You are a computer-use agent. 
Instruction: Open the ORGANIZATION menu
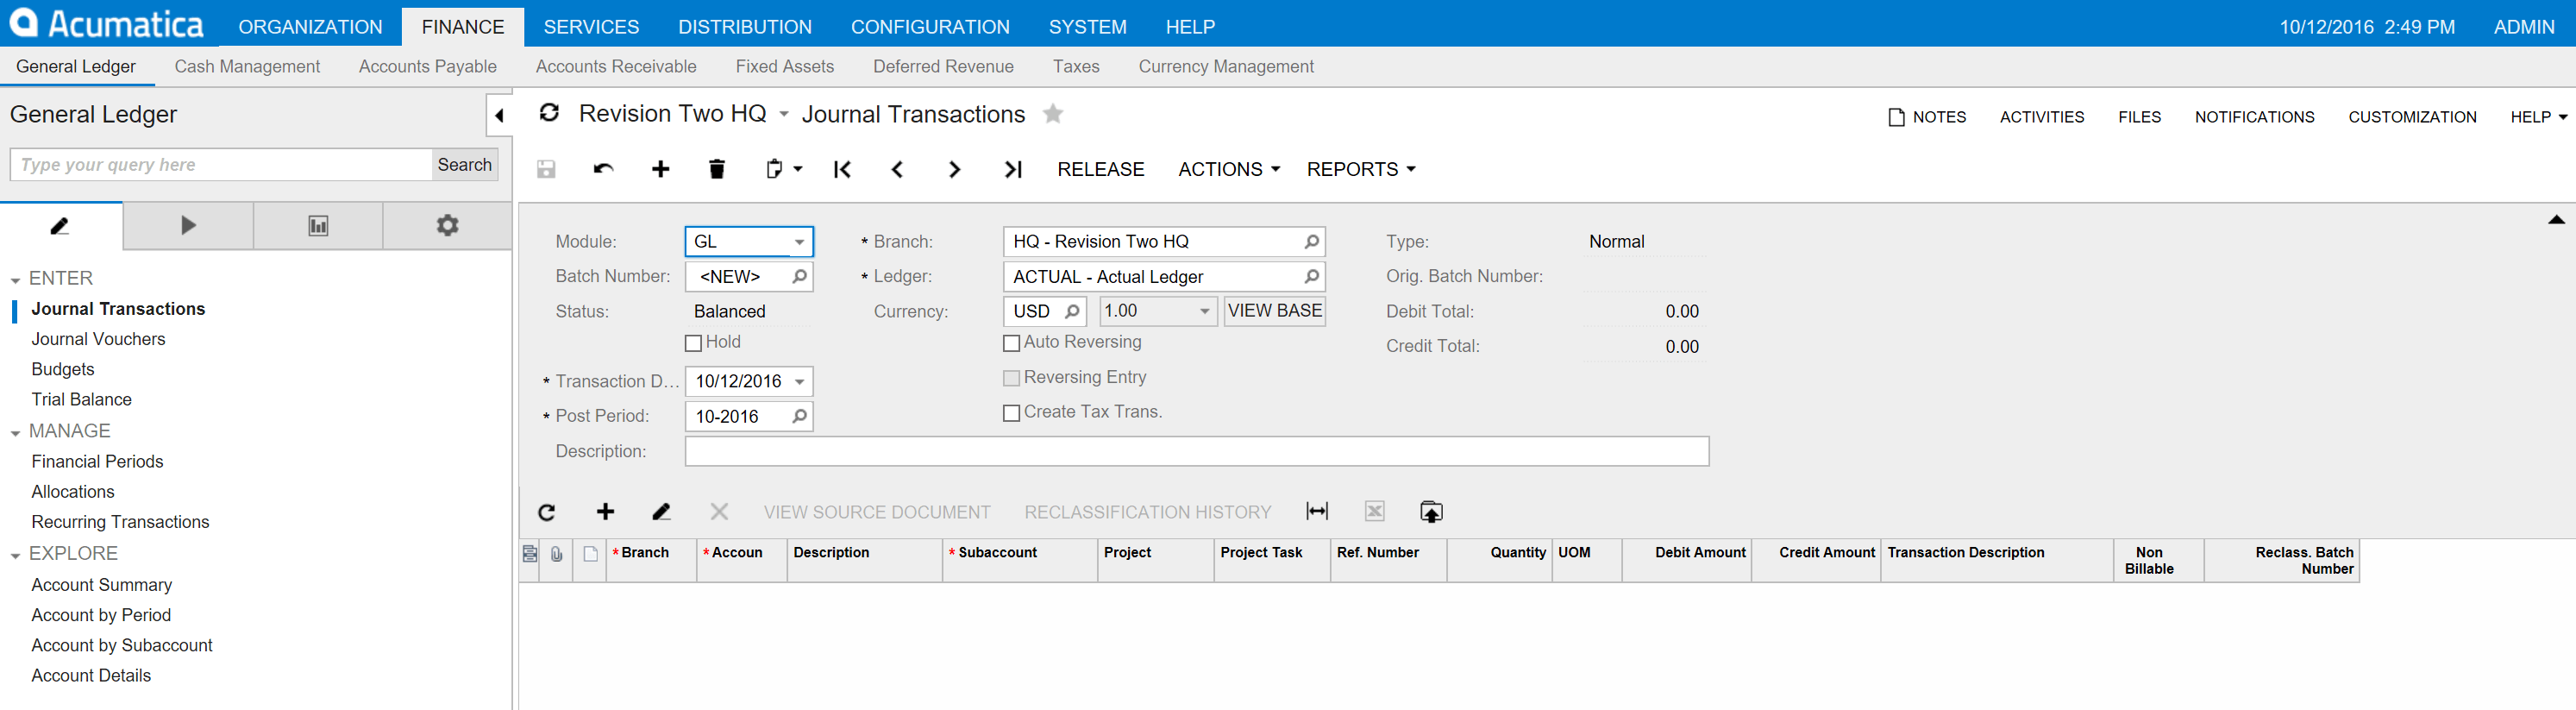click(x=310, y=27)
